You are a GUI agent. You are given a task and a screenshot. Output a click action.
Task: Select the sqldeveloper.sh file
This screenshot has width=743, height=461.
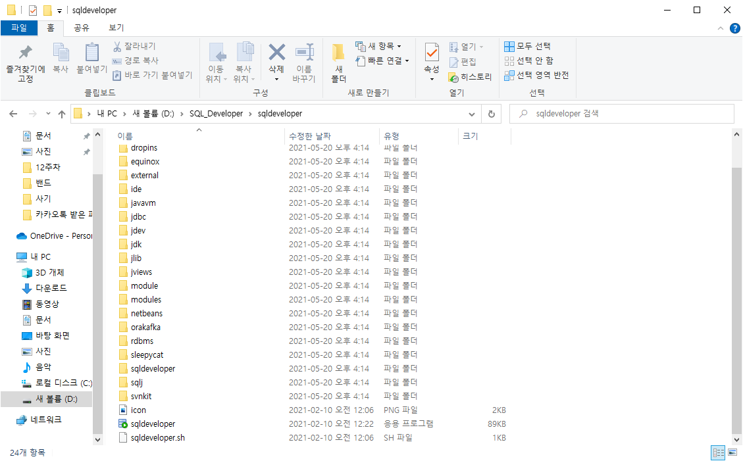coord(151,437)
